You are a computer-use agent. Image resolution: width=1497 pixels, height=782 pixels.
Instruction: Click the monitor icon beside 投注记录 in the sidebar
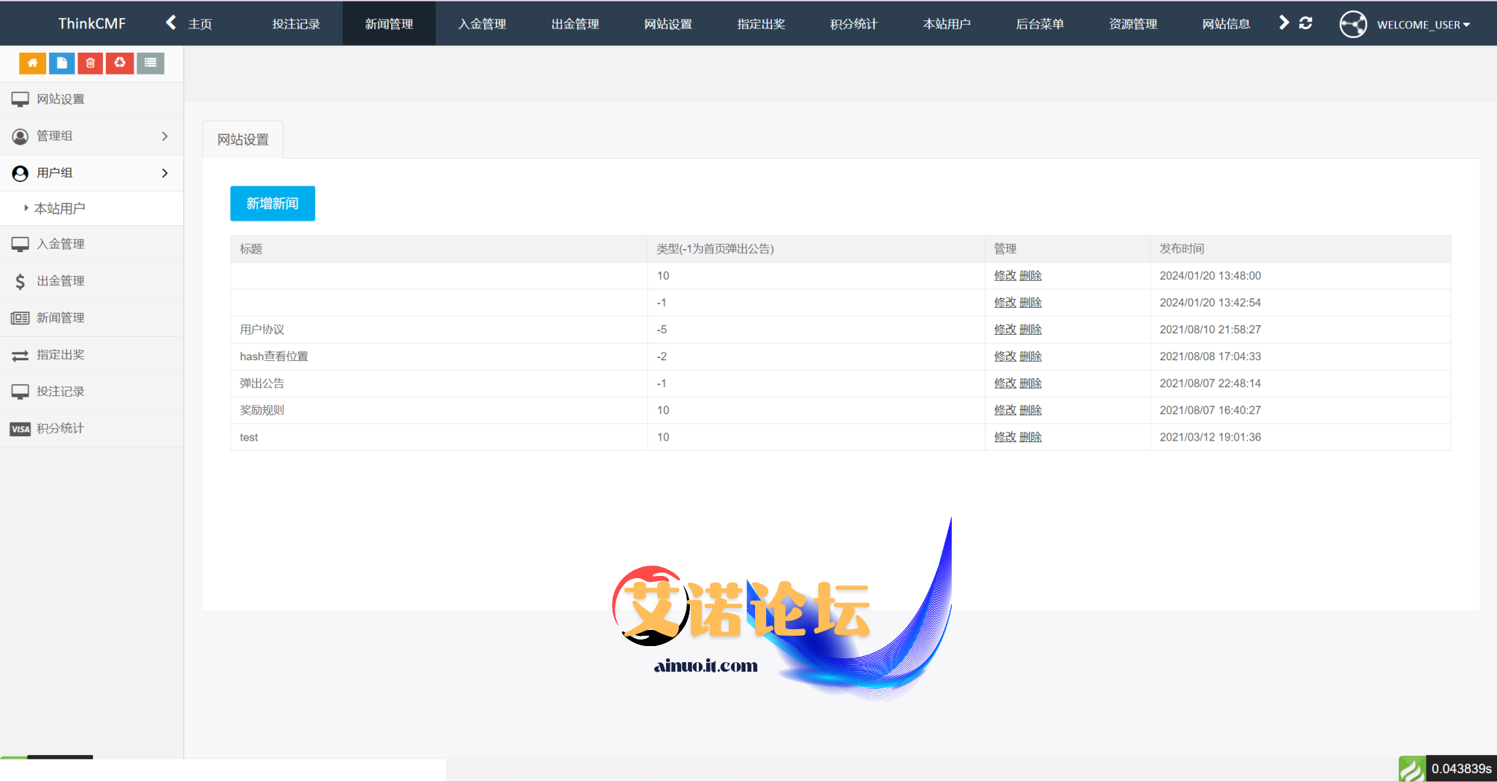[20, 392]
